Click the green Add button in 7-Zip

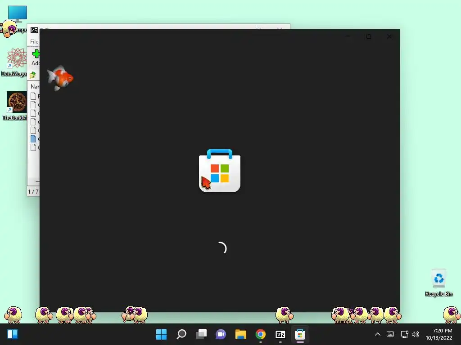(x=36, y=57)
